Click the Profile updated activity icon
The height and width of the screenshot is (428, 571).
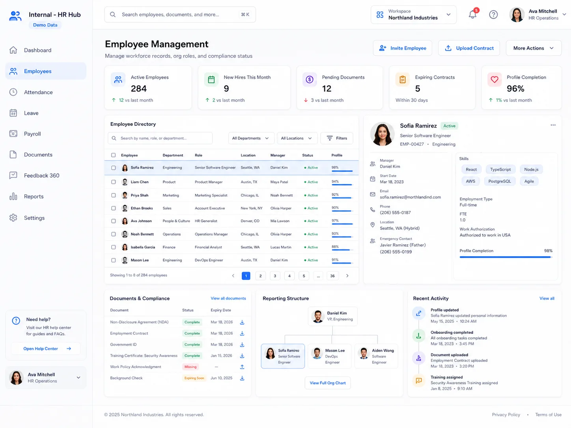pos(418,313)
